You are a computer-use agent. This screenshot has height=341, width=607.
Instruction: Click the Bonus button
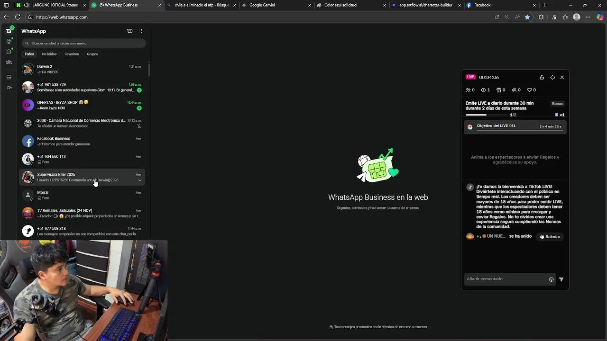[557, 104]
